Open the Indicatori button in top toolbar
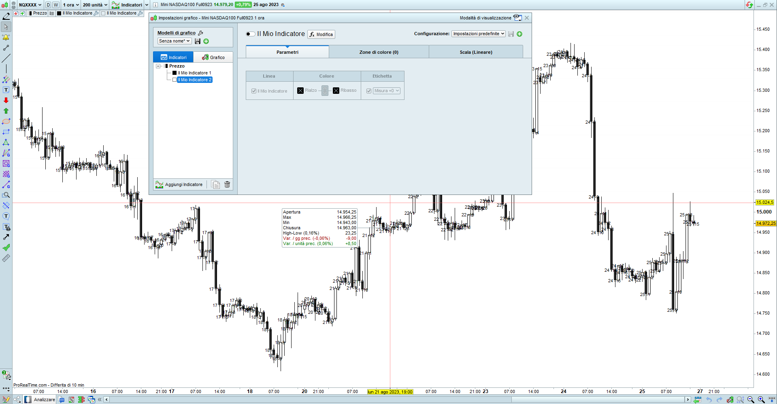The image size is (777, 404). coord(127,5)
